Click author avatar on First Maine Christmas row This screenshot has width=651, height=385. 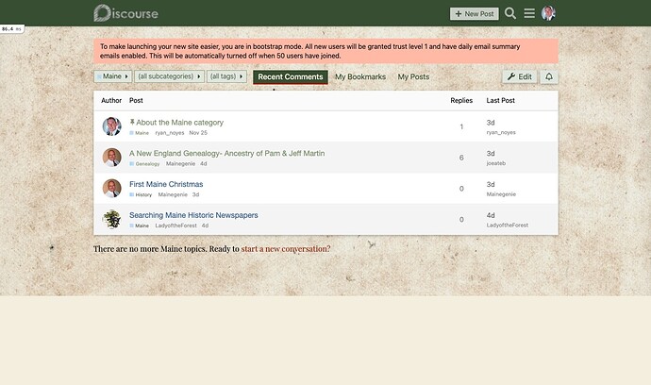coord(111,188)
